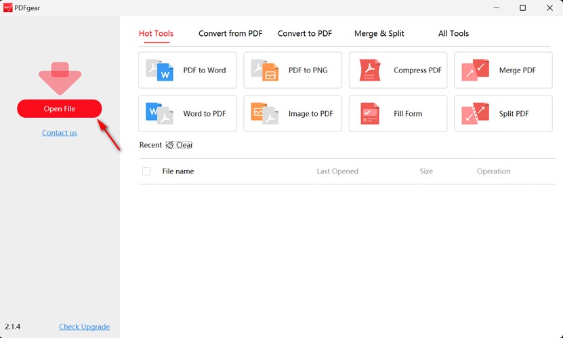Click the broom icon beside Clear
Viewport: 563px width, 338px height.
(169, 145)
